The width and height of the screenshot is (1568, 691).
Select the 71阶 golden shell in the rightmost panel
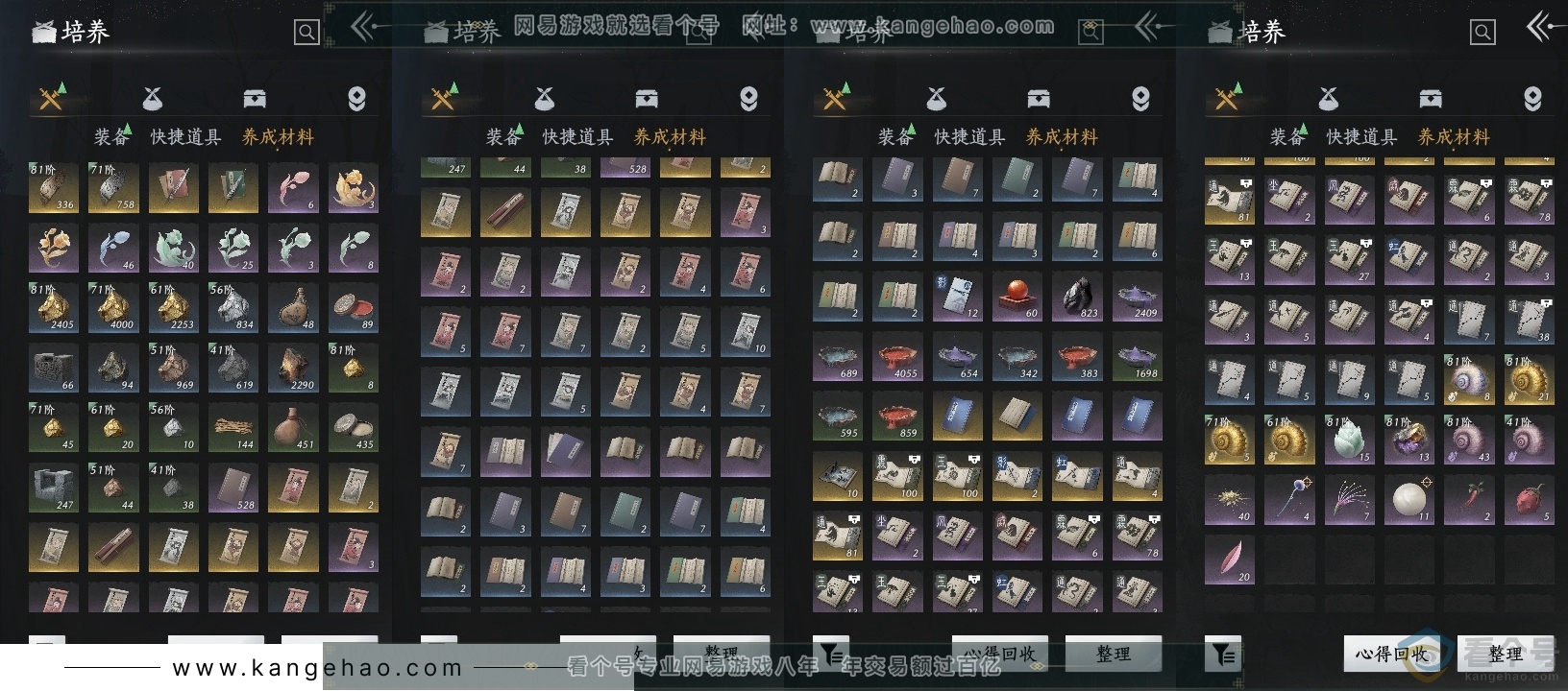click(1230, 440)
